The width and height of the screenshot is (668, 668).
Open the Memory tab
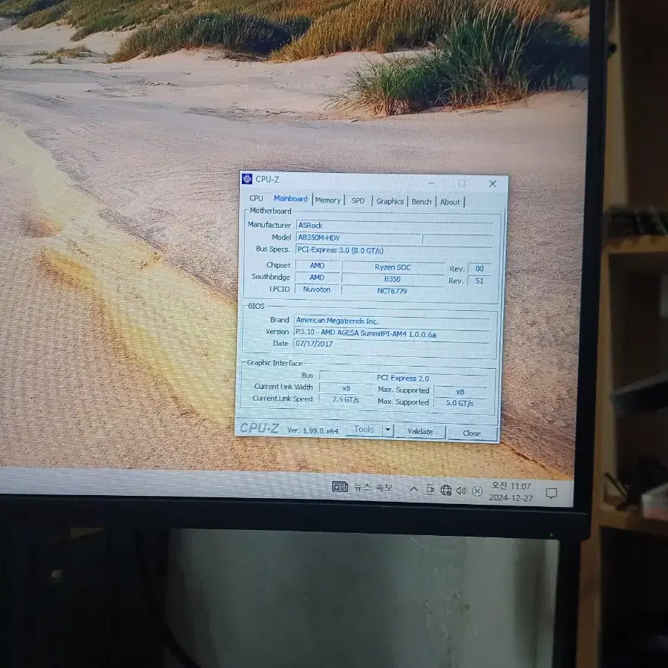point(327,200)
